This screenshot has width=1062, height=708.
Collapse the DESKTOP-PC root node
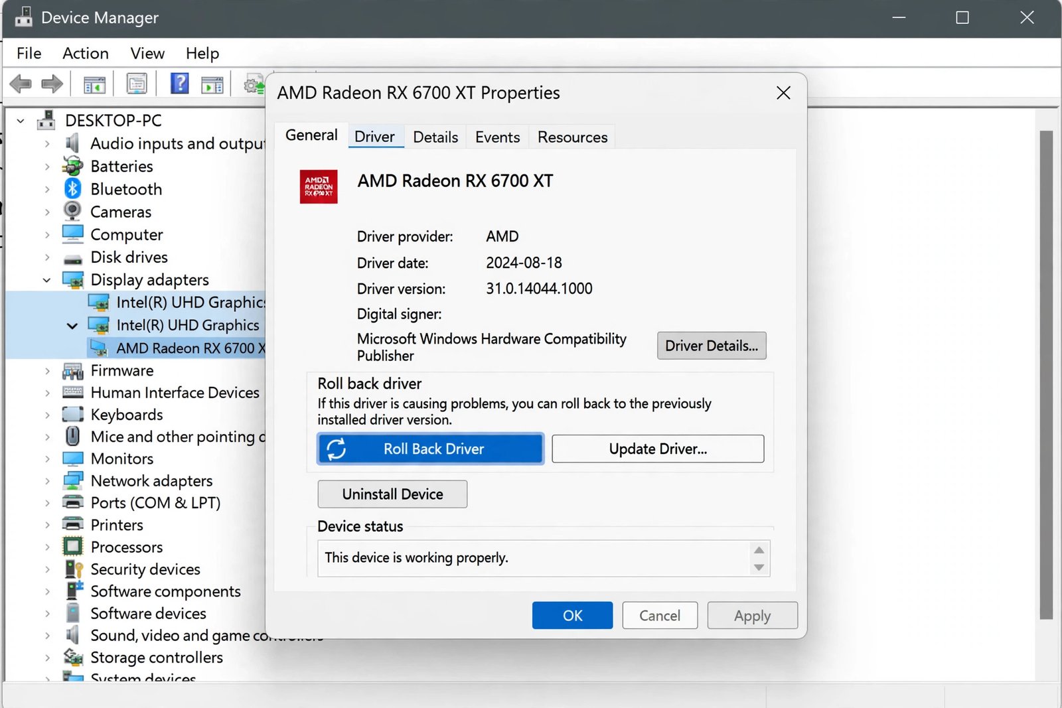coord(21,121)
